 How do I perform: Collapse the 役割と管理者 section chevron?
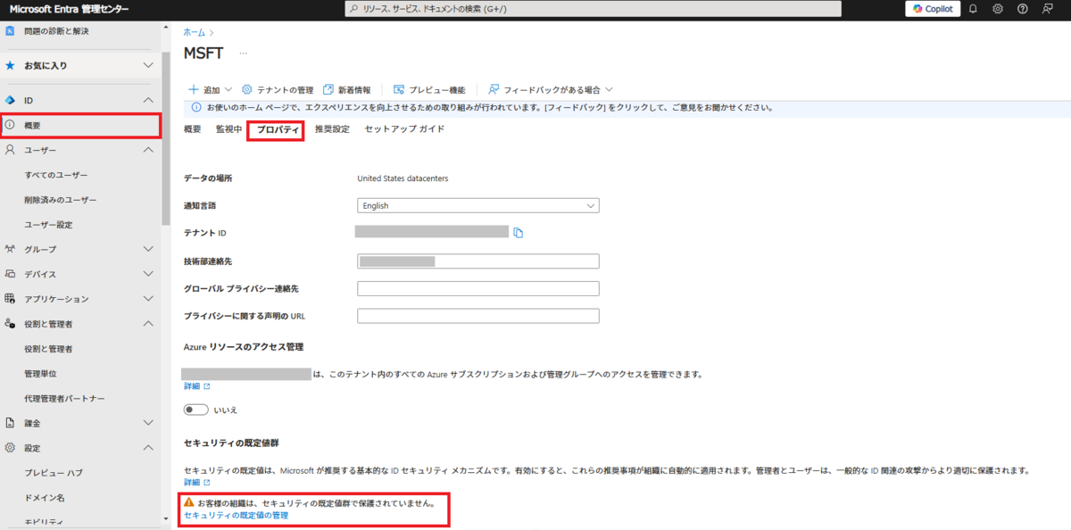148,323
